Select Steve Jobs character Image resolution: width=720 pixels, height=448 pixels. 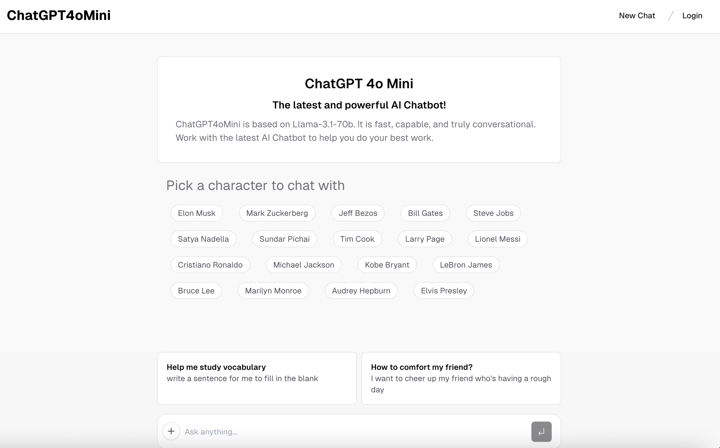click(x=493, y=213)
